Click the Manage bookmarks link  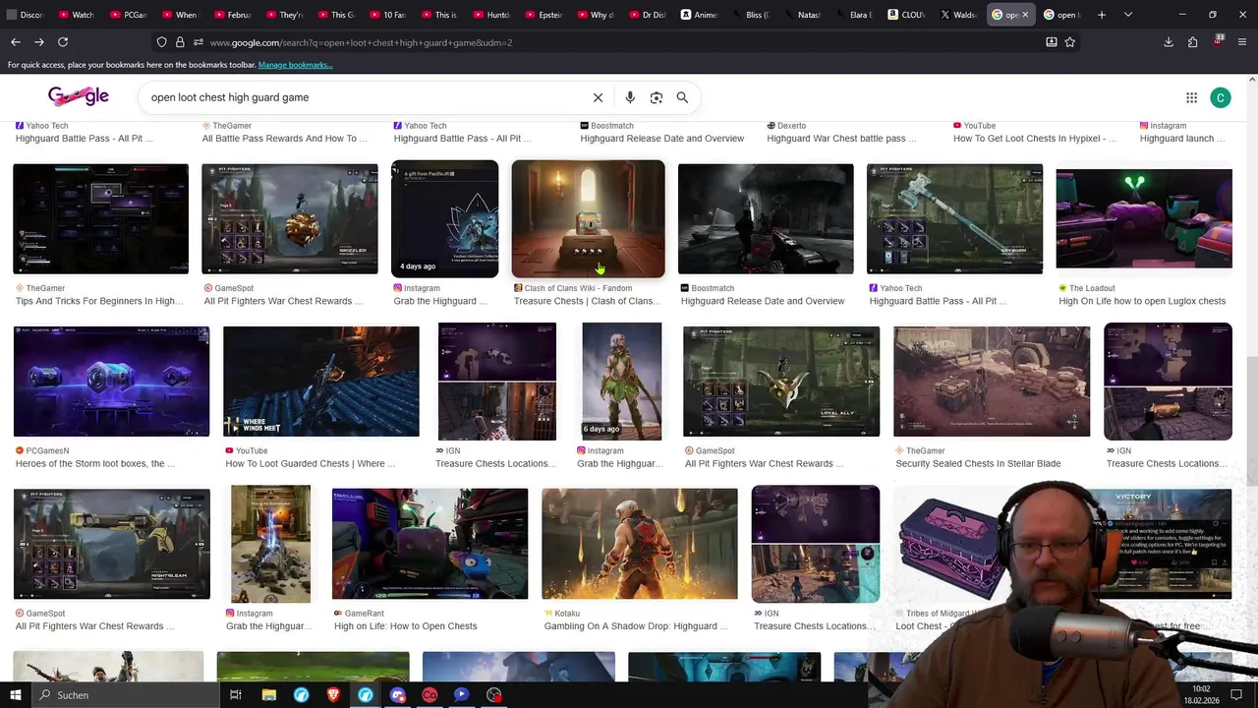pos(295,65)
